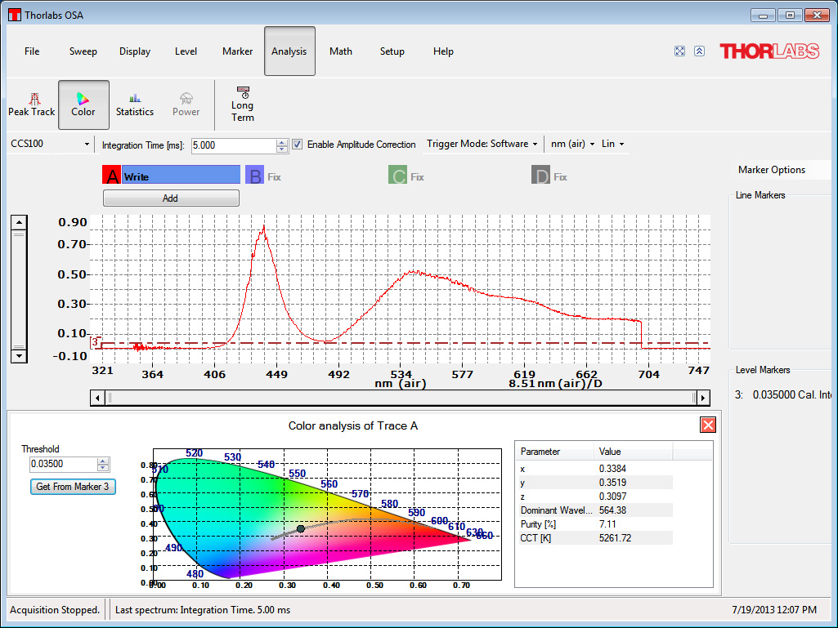The width and height of the screenshot is (838, 628).
Task: Open the Level menu
Action: point(186,51)
